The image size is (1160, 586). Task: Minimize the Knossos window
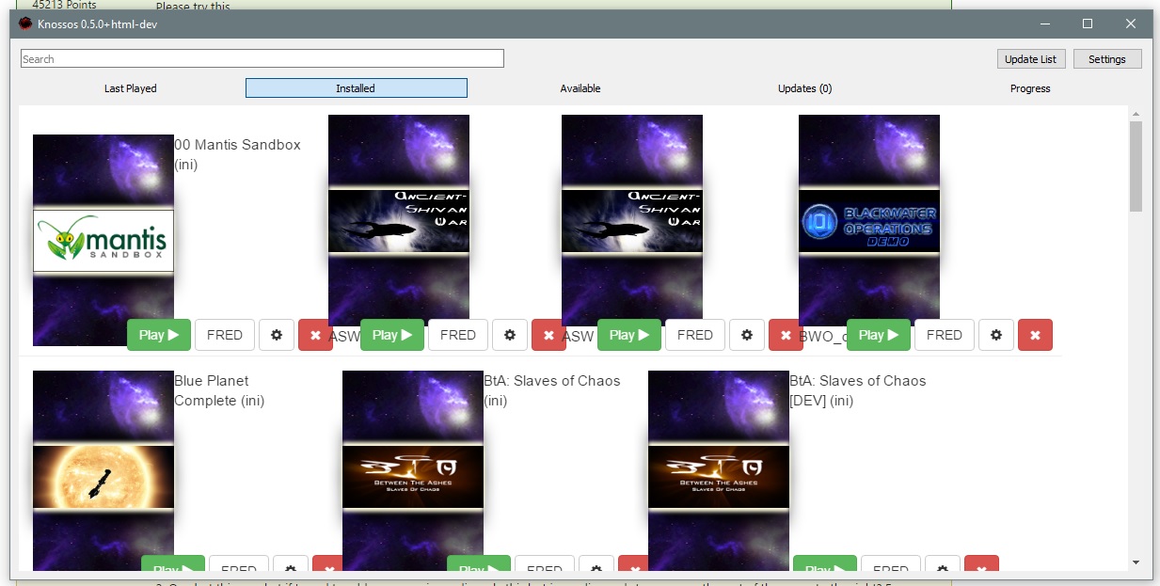click(1044, 24)
